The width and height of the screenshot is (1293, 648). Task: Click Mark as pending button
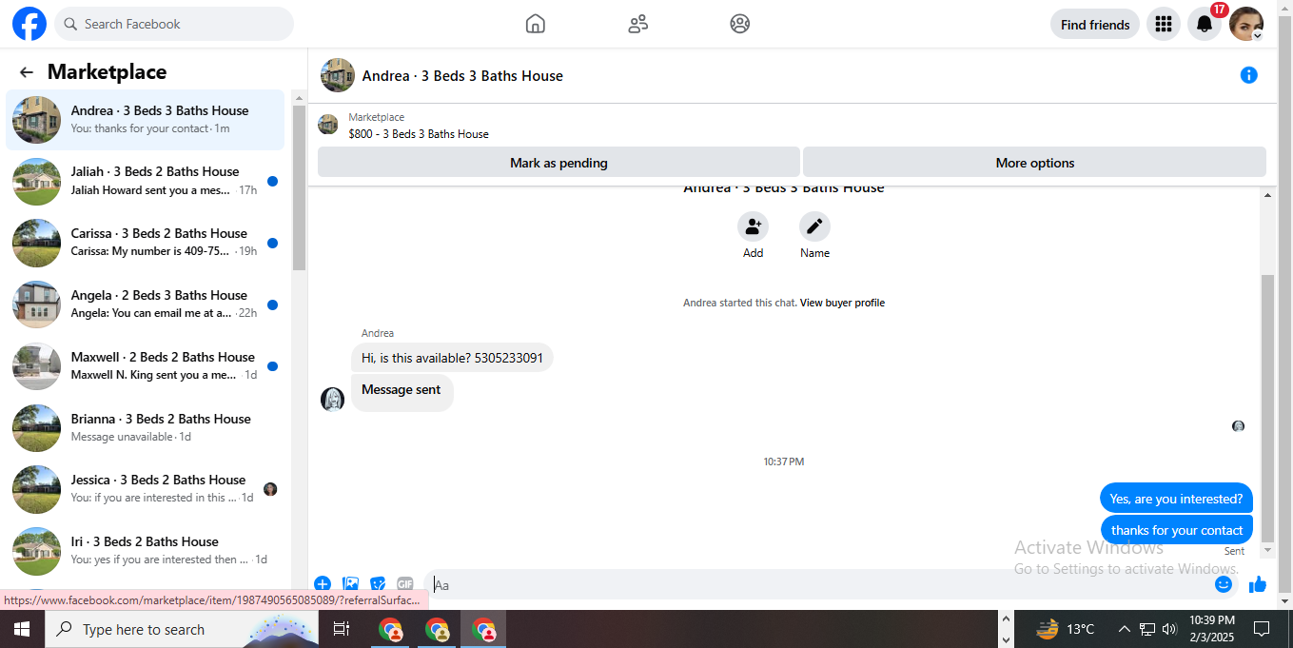[558, 163]
